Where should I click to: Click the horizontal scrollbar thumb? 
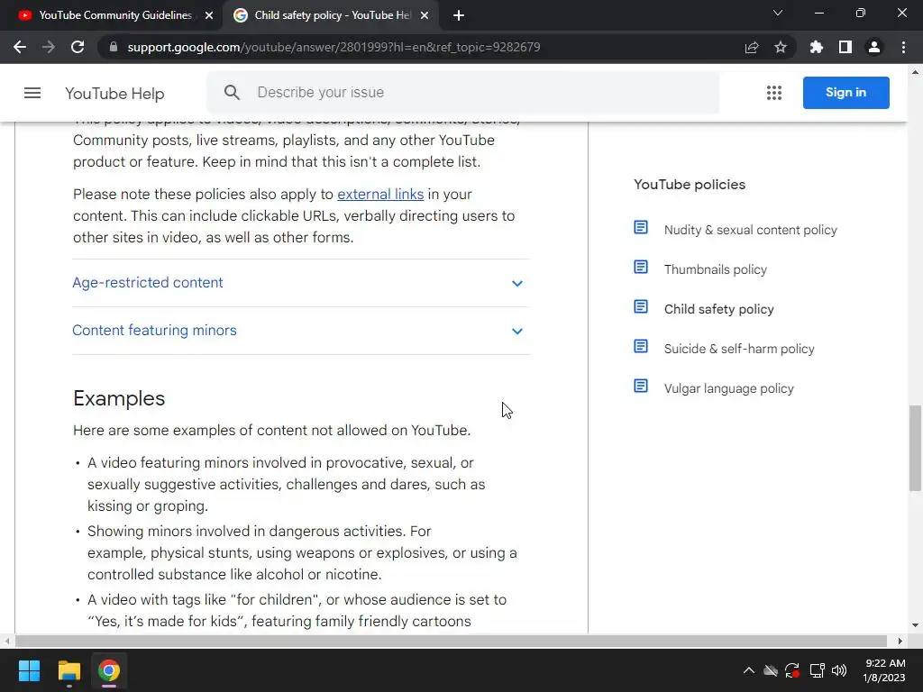pos(451,641)
